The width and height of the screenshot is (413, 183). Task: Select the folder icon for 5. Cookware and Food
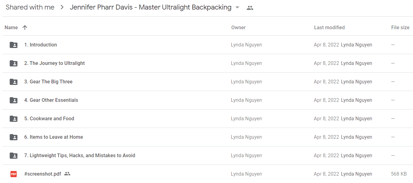pyautogui.click(x=14, y=119)
